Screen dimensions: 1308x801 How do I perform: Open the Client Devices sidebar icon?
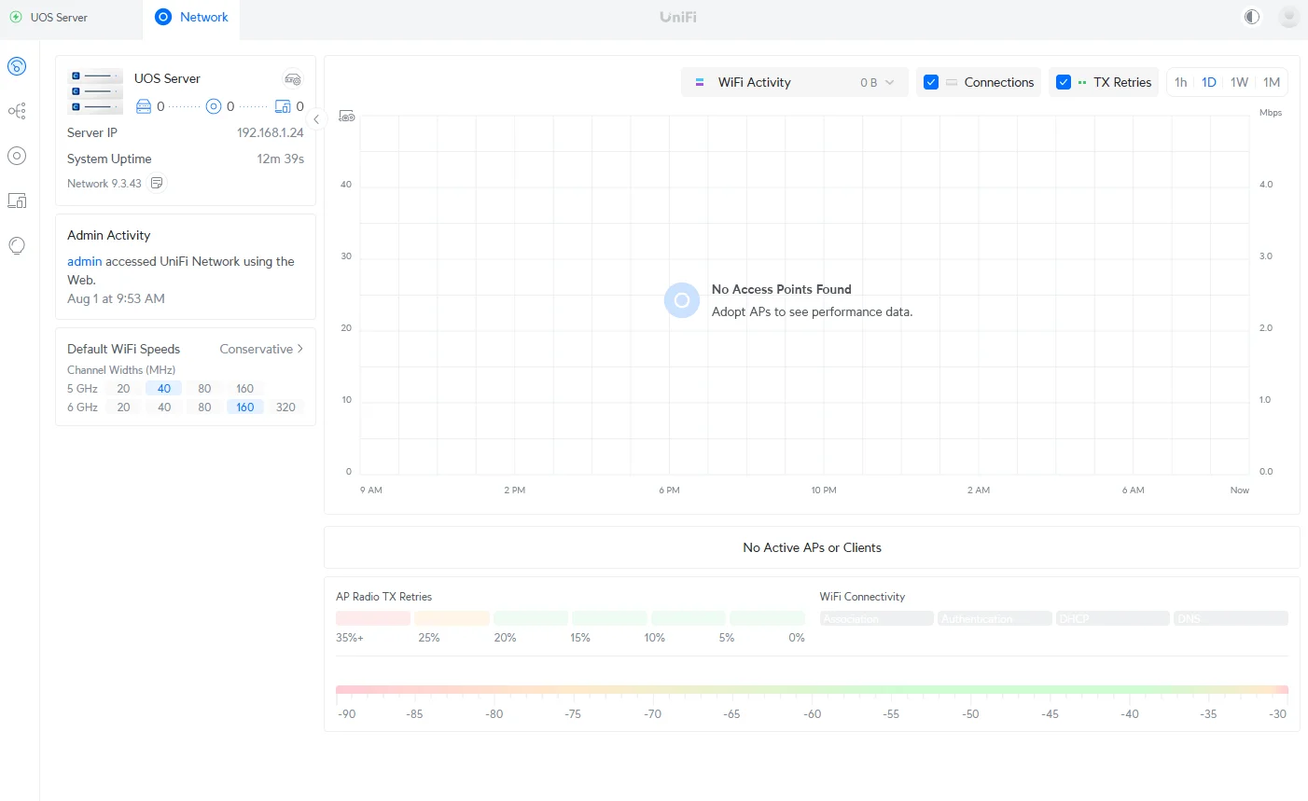[17, 200]
